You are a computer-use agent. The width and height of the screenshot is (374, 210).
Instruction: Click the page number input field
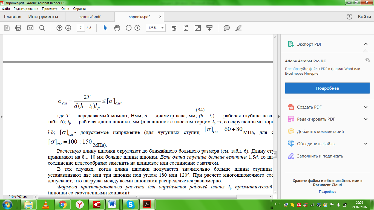coord(81,28)
